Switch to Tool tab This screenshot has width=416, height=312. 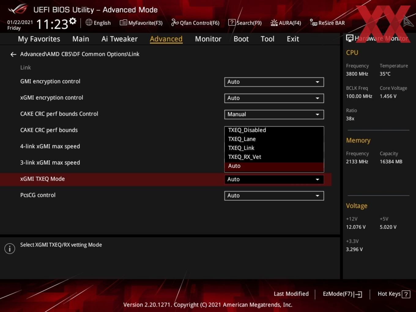[267, 39]
